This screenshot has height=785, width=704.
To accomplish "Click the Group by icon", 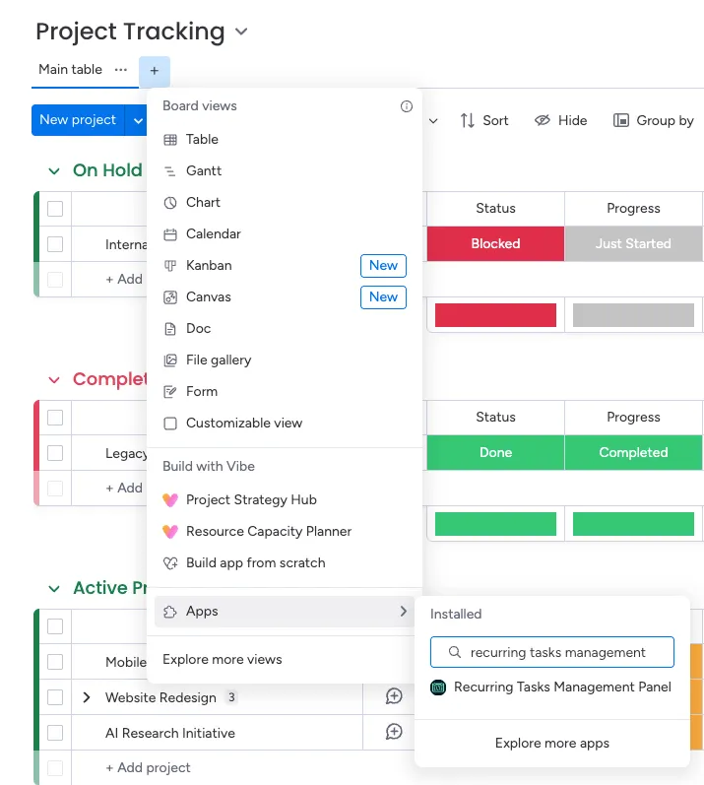I will click(621, 120).
